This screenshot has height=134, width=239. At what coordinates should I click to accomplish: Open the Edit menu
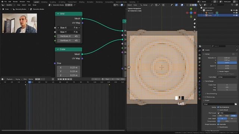(x=10, y=1)
